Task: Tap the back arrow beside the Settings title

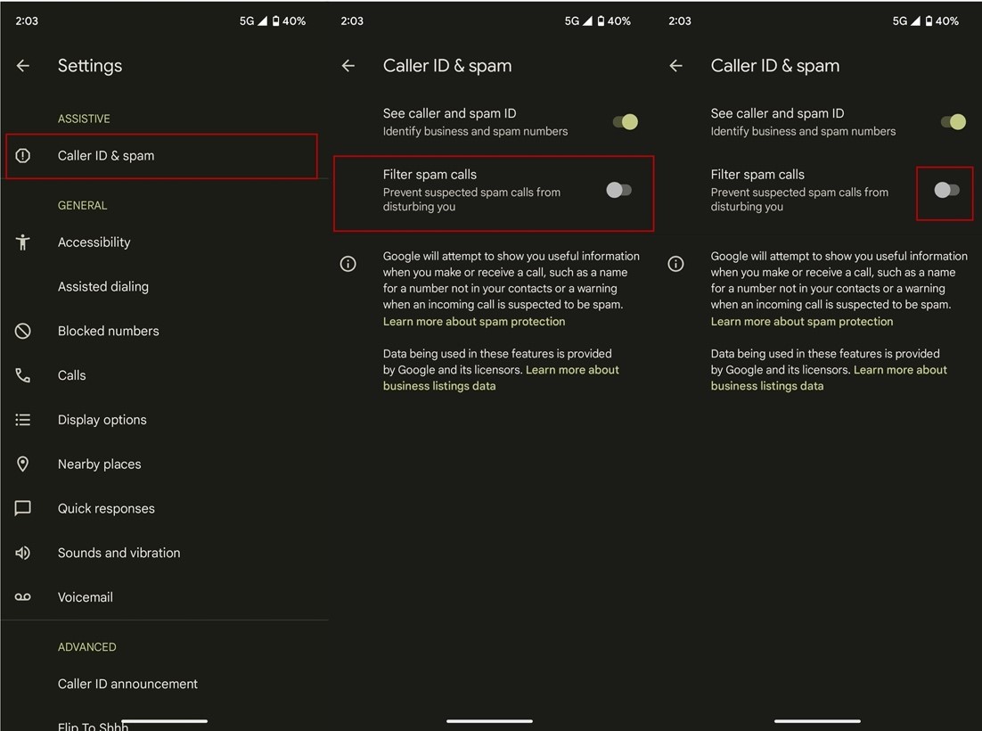Action: 23,66
